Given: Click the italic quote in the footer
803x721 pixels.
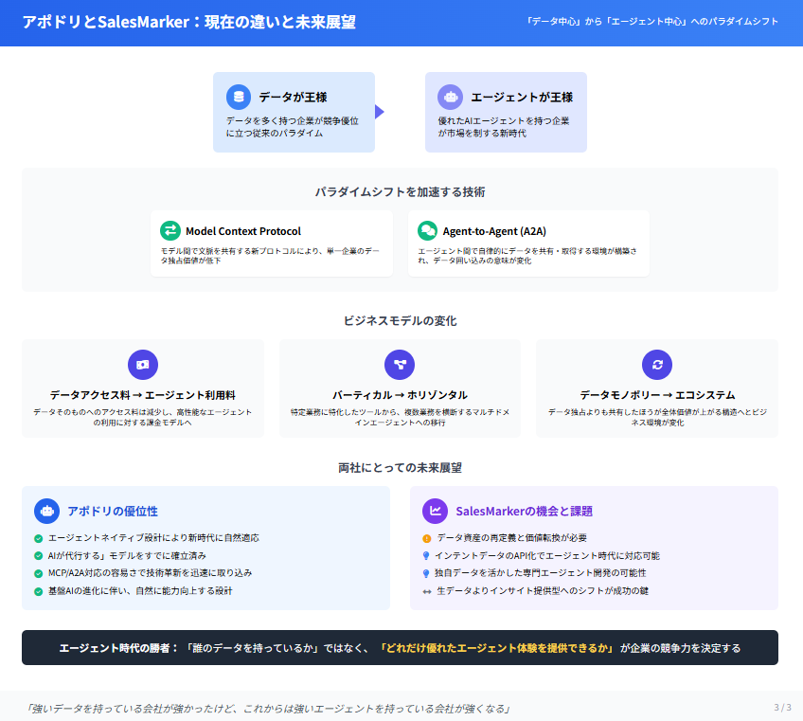Looking at the screenshot, I should click(x=268, y=709).
